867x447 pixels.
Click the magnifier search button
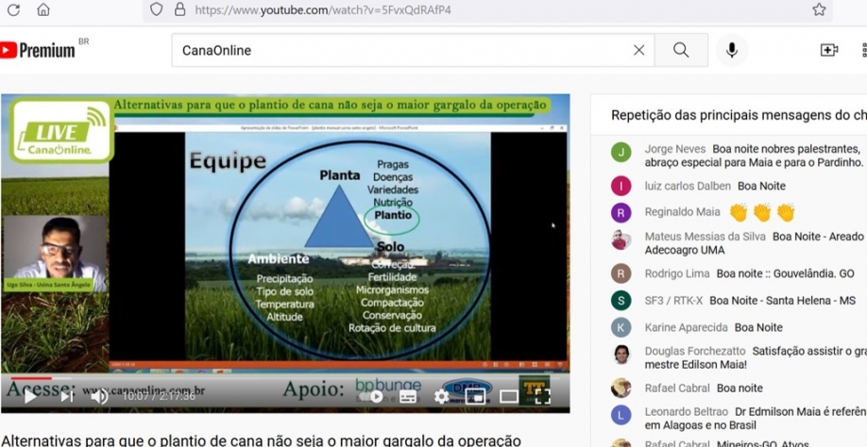tap(681, 50)
